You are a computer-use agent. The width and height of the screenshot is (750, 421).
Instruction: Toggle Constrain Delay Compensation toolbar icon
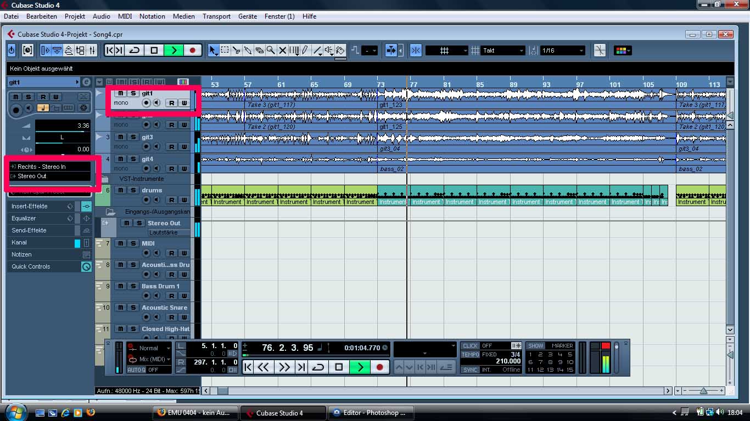27,50
